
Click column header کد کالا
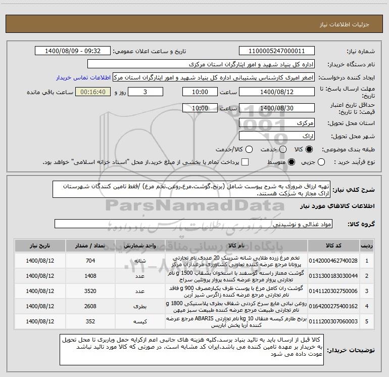tap(333, 246)
